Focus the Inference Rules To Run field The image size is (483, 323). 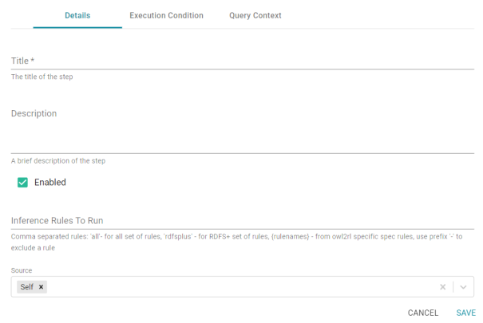[243, 221]
